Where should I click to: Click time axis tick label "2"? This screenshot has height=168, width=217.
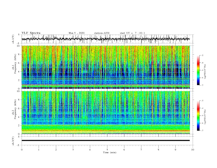56,150
